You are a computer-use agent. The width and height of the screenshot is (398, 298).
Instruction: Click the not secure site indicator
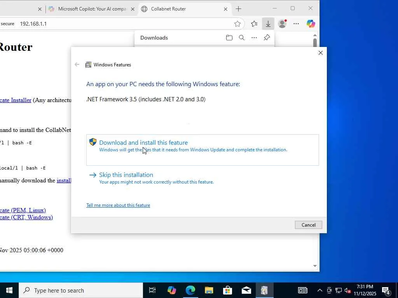pos(7,24)
